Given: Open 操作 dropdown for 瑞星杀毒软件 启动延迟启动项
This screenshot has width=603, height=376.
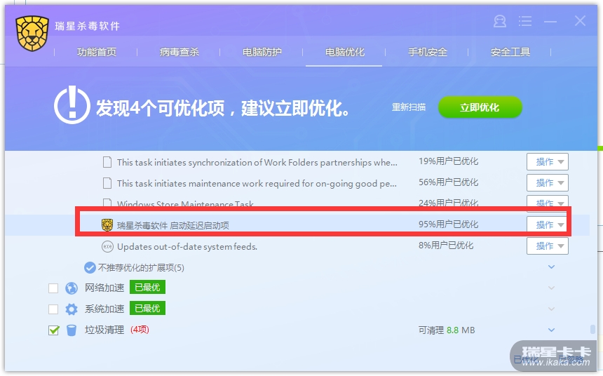Looking at the screenshot, I should coord(547,224).
